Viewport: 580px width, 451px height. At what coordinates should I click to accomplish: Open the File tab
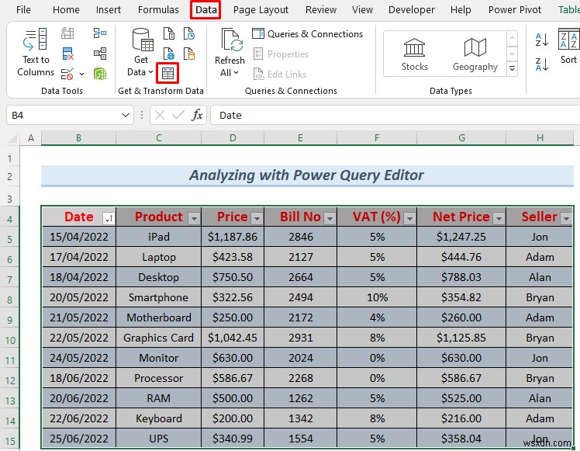point(23,9)
